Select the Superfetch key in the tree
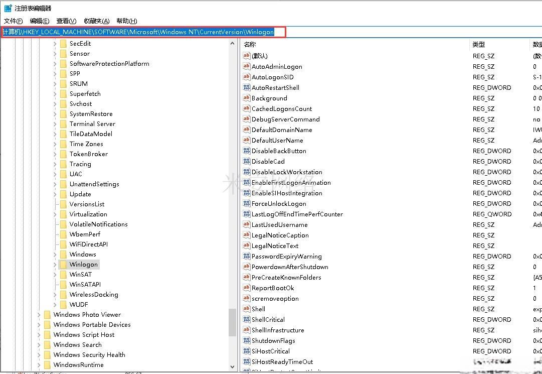This screenshot has width=542, height=374. coord(85,94)
